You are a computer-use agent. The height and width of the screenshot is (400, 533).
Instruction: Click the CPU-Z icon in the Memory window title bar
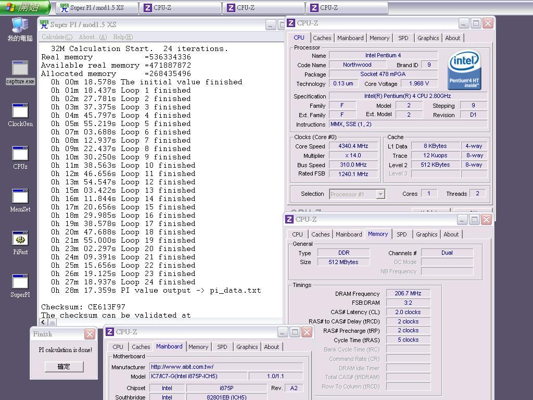coord(289,219)
